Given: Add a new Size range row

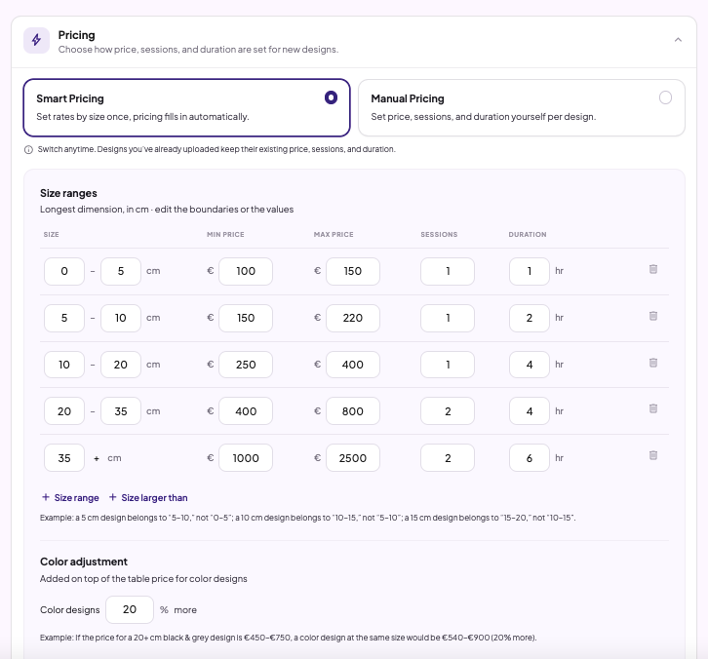Looking at the screenshot, I should pos(70,497).
